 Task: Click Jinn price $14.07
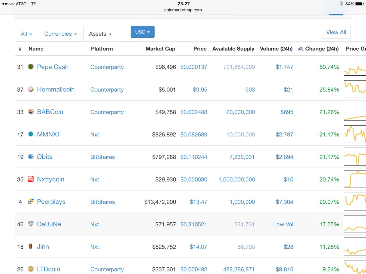pyautogui.click(x=198, y=247)
